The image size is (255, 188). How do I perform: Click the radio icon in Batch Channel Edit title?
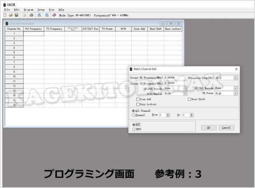[131, 69]
